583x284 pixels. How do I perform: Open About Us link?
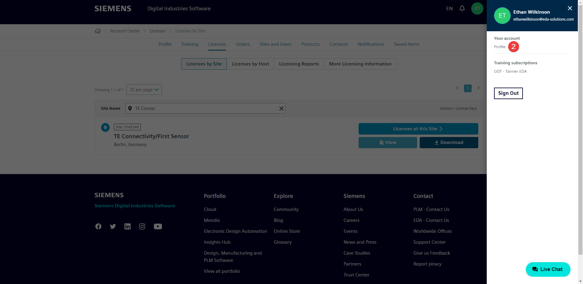[x=353, y=209]
